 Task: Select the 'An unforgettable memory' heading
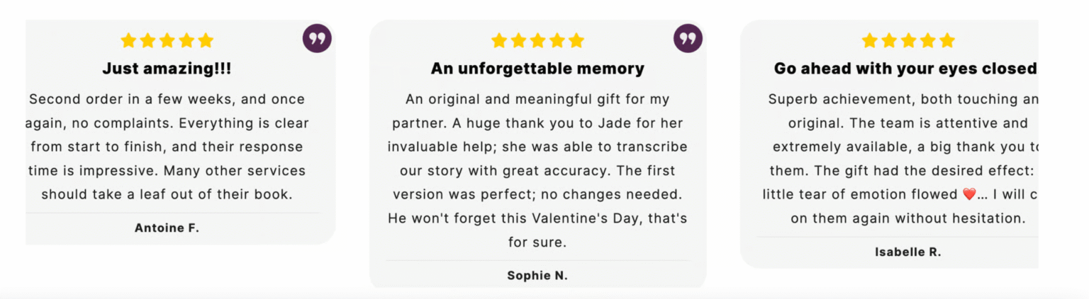click(x=537, y=69)
